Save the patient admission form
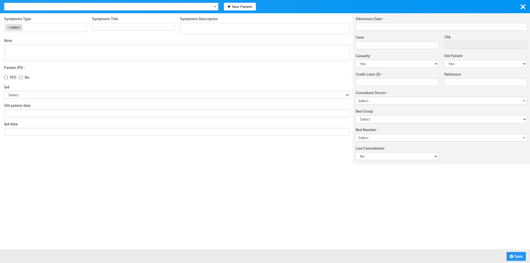The width and height of the screenshot is (530, 263). pyautogui.click(x=516, y=256)
